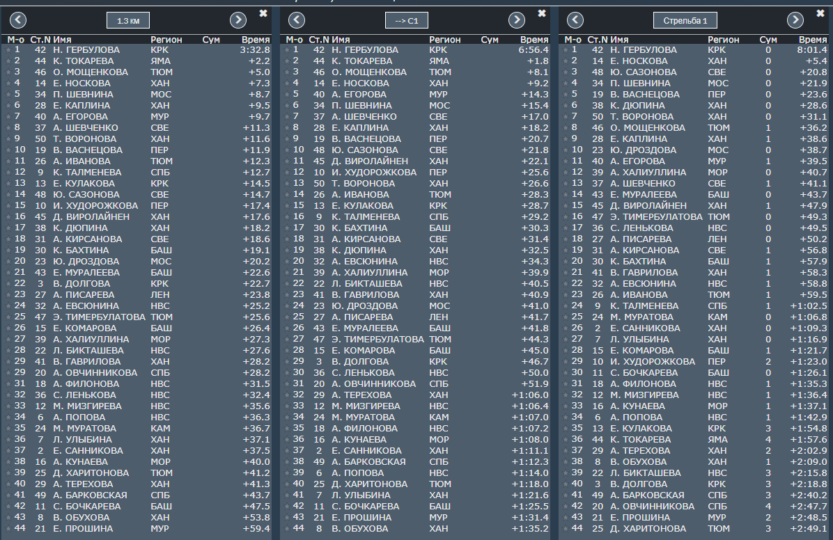Star Е. ПРОШИНА in the 1.3 км panel
833x540 pixels.
click(x=8, y=529)
